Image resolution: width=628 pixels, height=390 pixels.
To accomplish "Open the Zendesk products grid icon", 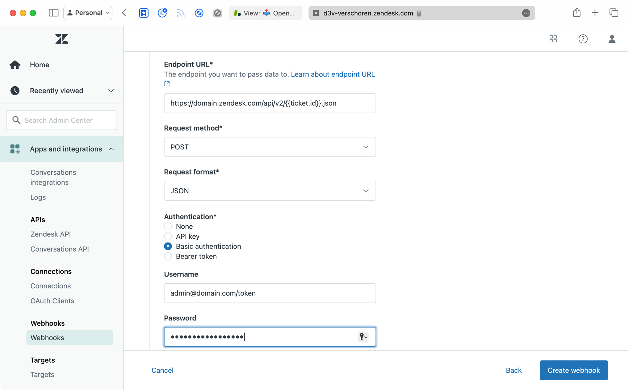I will coord(553,39).
